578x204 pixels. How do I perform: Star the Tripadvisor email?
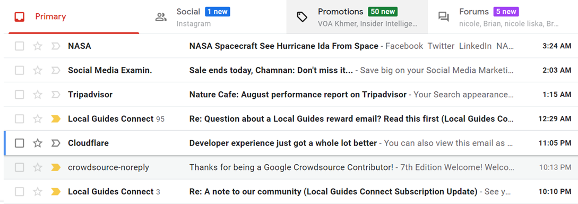38,95
